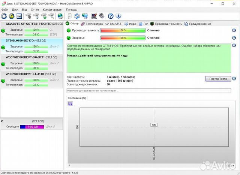240x175 pixels.
Task: Click help icon next to Повтор Теста
Action: (x=234, y=78)
